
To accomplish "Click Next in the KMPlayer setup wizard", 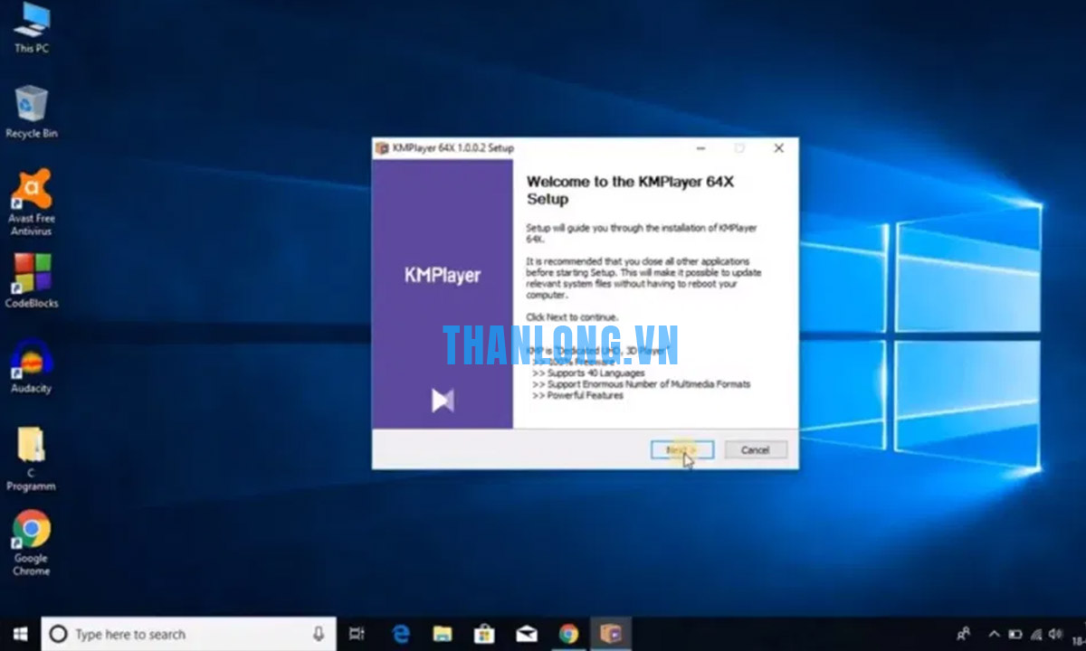I will (x=681, y=449).
